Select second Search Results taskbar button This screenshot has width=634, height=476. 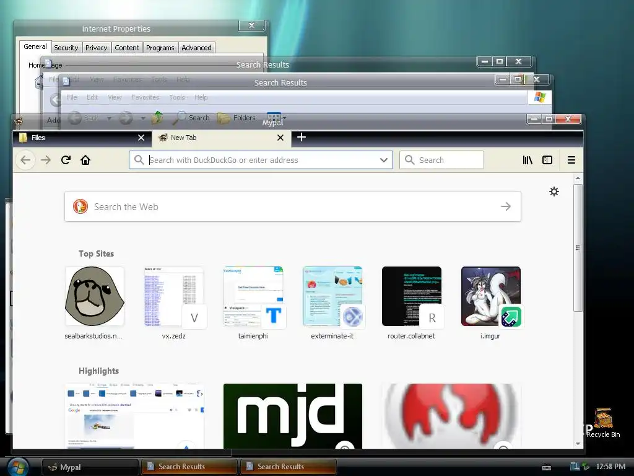click(289, 467)
